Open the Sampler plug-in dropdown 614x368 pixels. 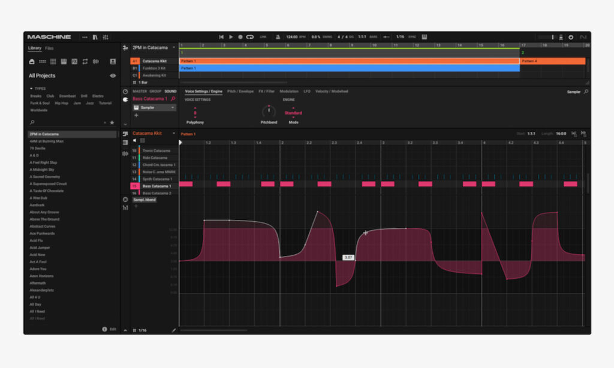click(x=155, y=108)
